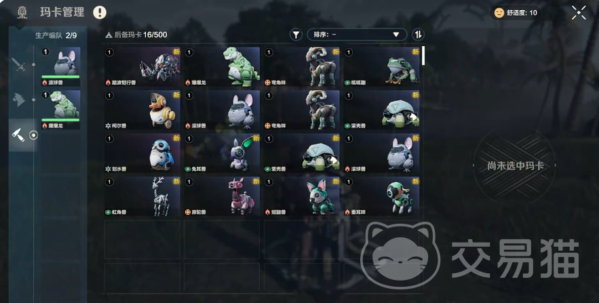The image size is (599, 303).
Task: Select the 虹角兽 white deer card
Action: coord(142,196)
